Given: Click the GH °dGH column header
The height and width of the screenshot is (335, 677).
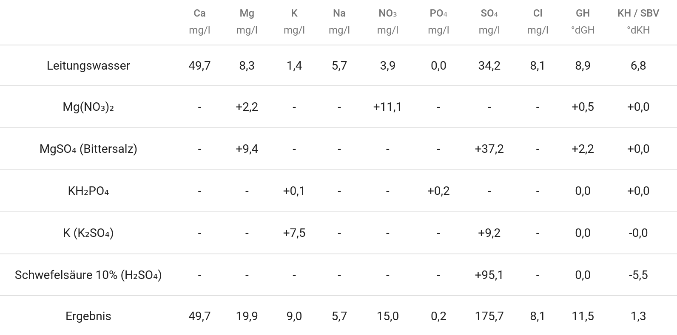Looking at the screenshot, I should coord(583,22).
